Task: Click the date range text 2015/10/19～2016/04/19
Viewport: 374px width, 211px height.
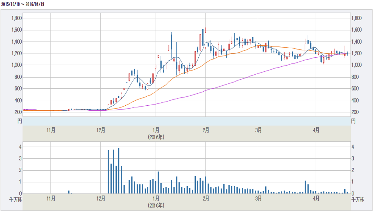Action: [23, 4]
